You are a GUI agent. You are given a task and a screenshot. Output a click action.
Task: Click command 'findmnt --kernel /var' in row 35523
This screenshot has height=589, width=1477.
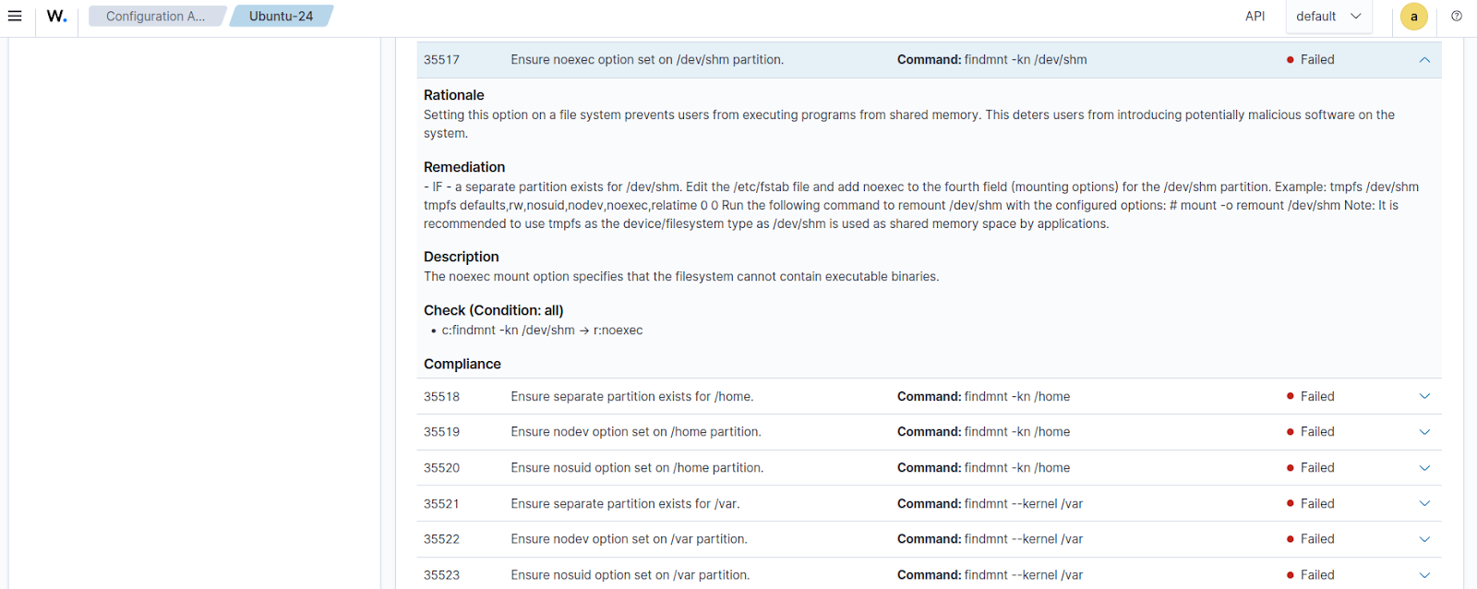[1024, 575]
